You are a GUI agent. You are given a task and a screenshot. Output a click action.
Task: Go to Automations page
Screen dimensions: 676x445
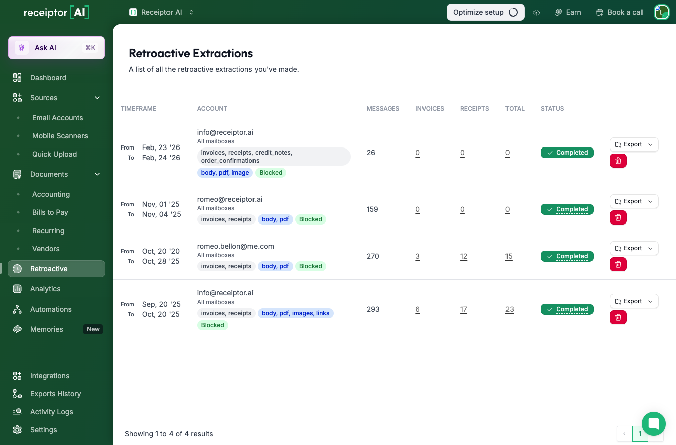coord(51,309)
